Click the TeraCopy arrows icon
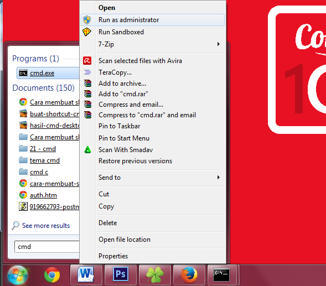The height and width of the screenshot is (286, 326). [87, 72]
